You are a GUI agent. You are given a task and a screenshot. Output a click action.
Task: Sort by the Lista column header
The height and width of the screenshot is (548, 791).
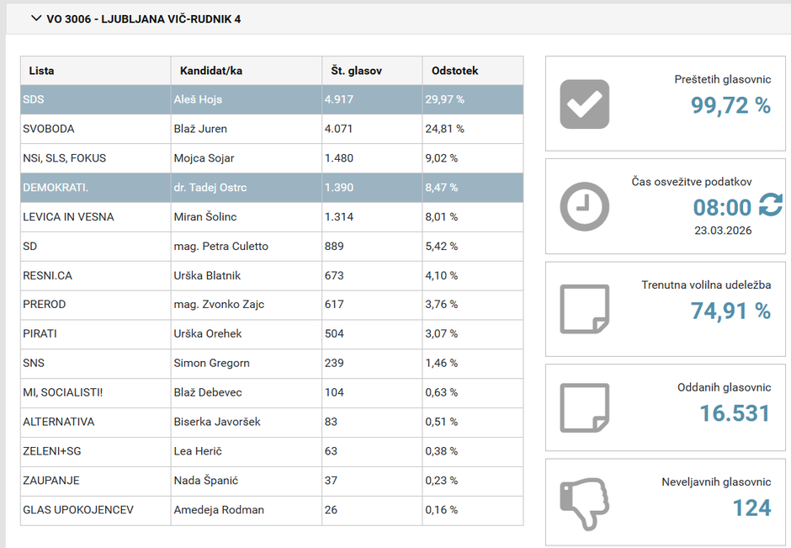(x=42, y=71)
